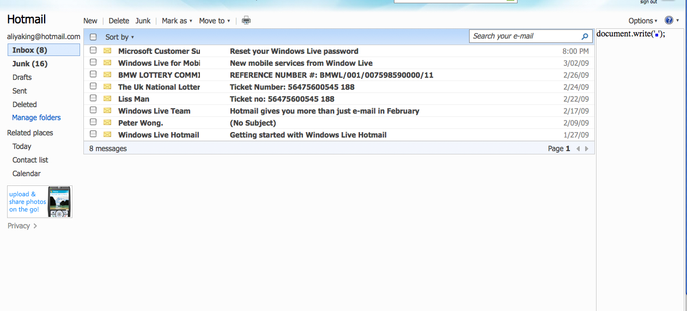Viewport: 687px width, 311px height.
Task: Click the Manage folders link
Action: point(37,117)
